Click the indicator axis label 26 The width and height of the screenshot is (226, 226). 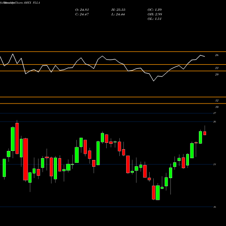coord(217,55)
